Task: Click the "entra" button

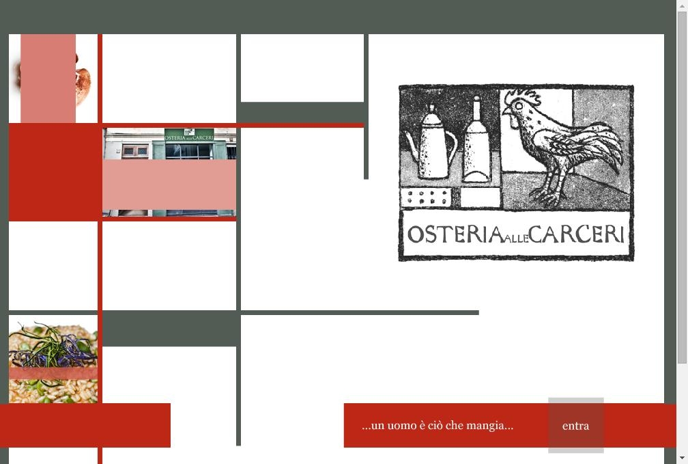Action: [575, 425]
